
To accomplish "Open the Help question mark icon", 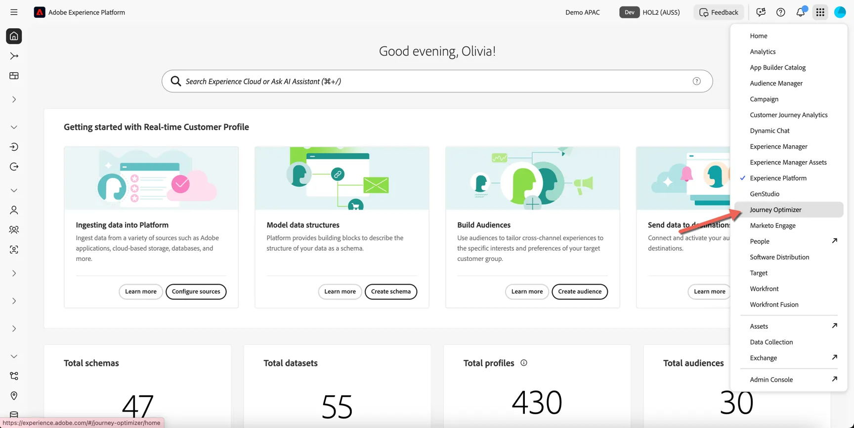I will point(780,12).
